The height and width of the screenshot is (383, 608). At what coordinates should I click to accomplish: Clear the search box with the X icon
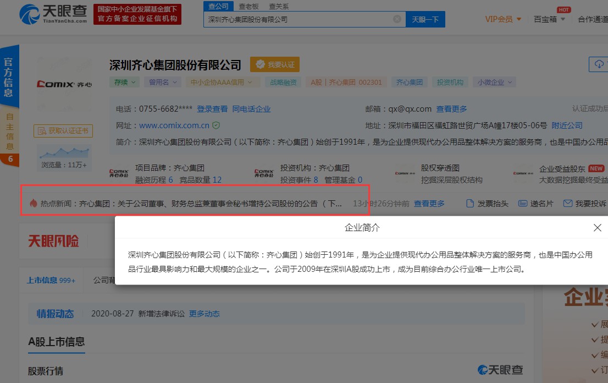coord(397,19)
